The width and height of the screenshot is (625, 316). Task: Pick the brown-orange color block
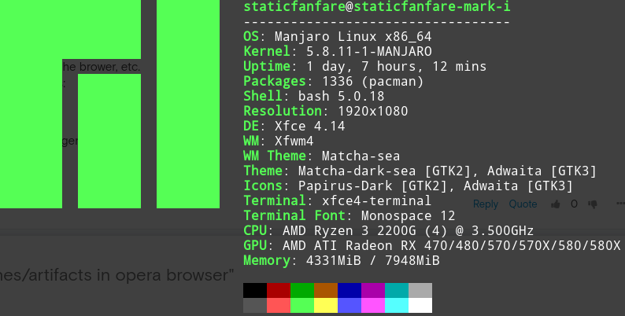click(x=326, y=291)
